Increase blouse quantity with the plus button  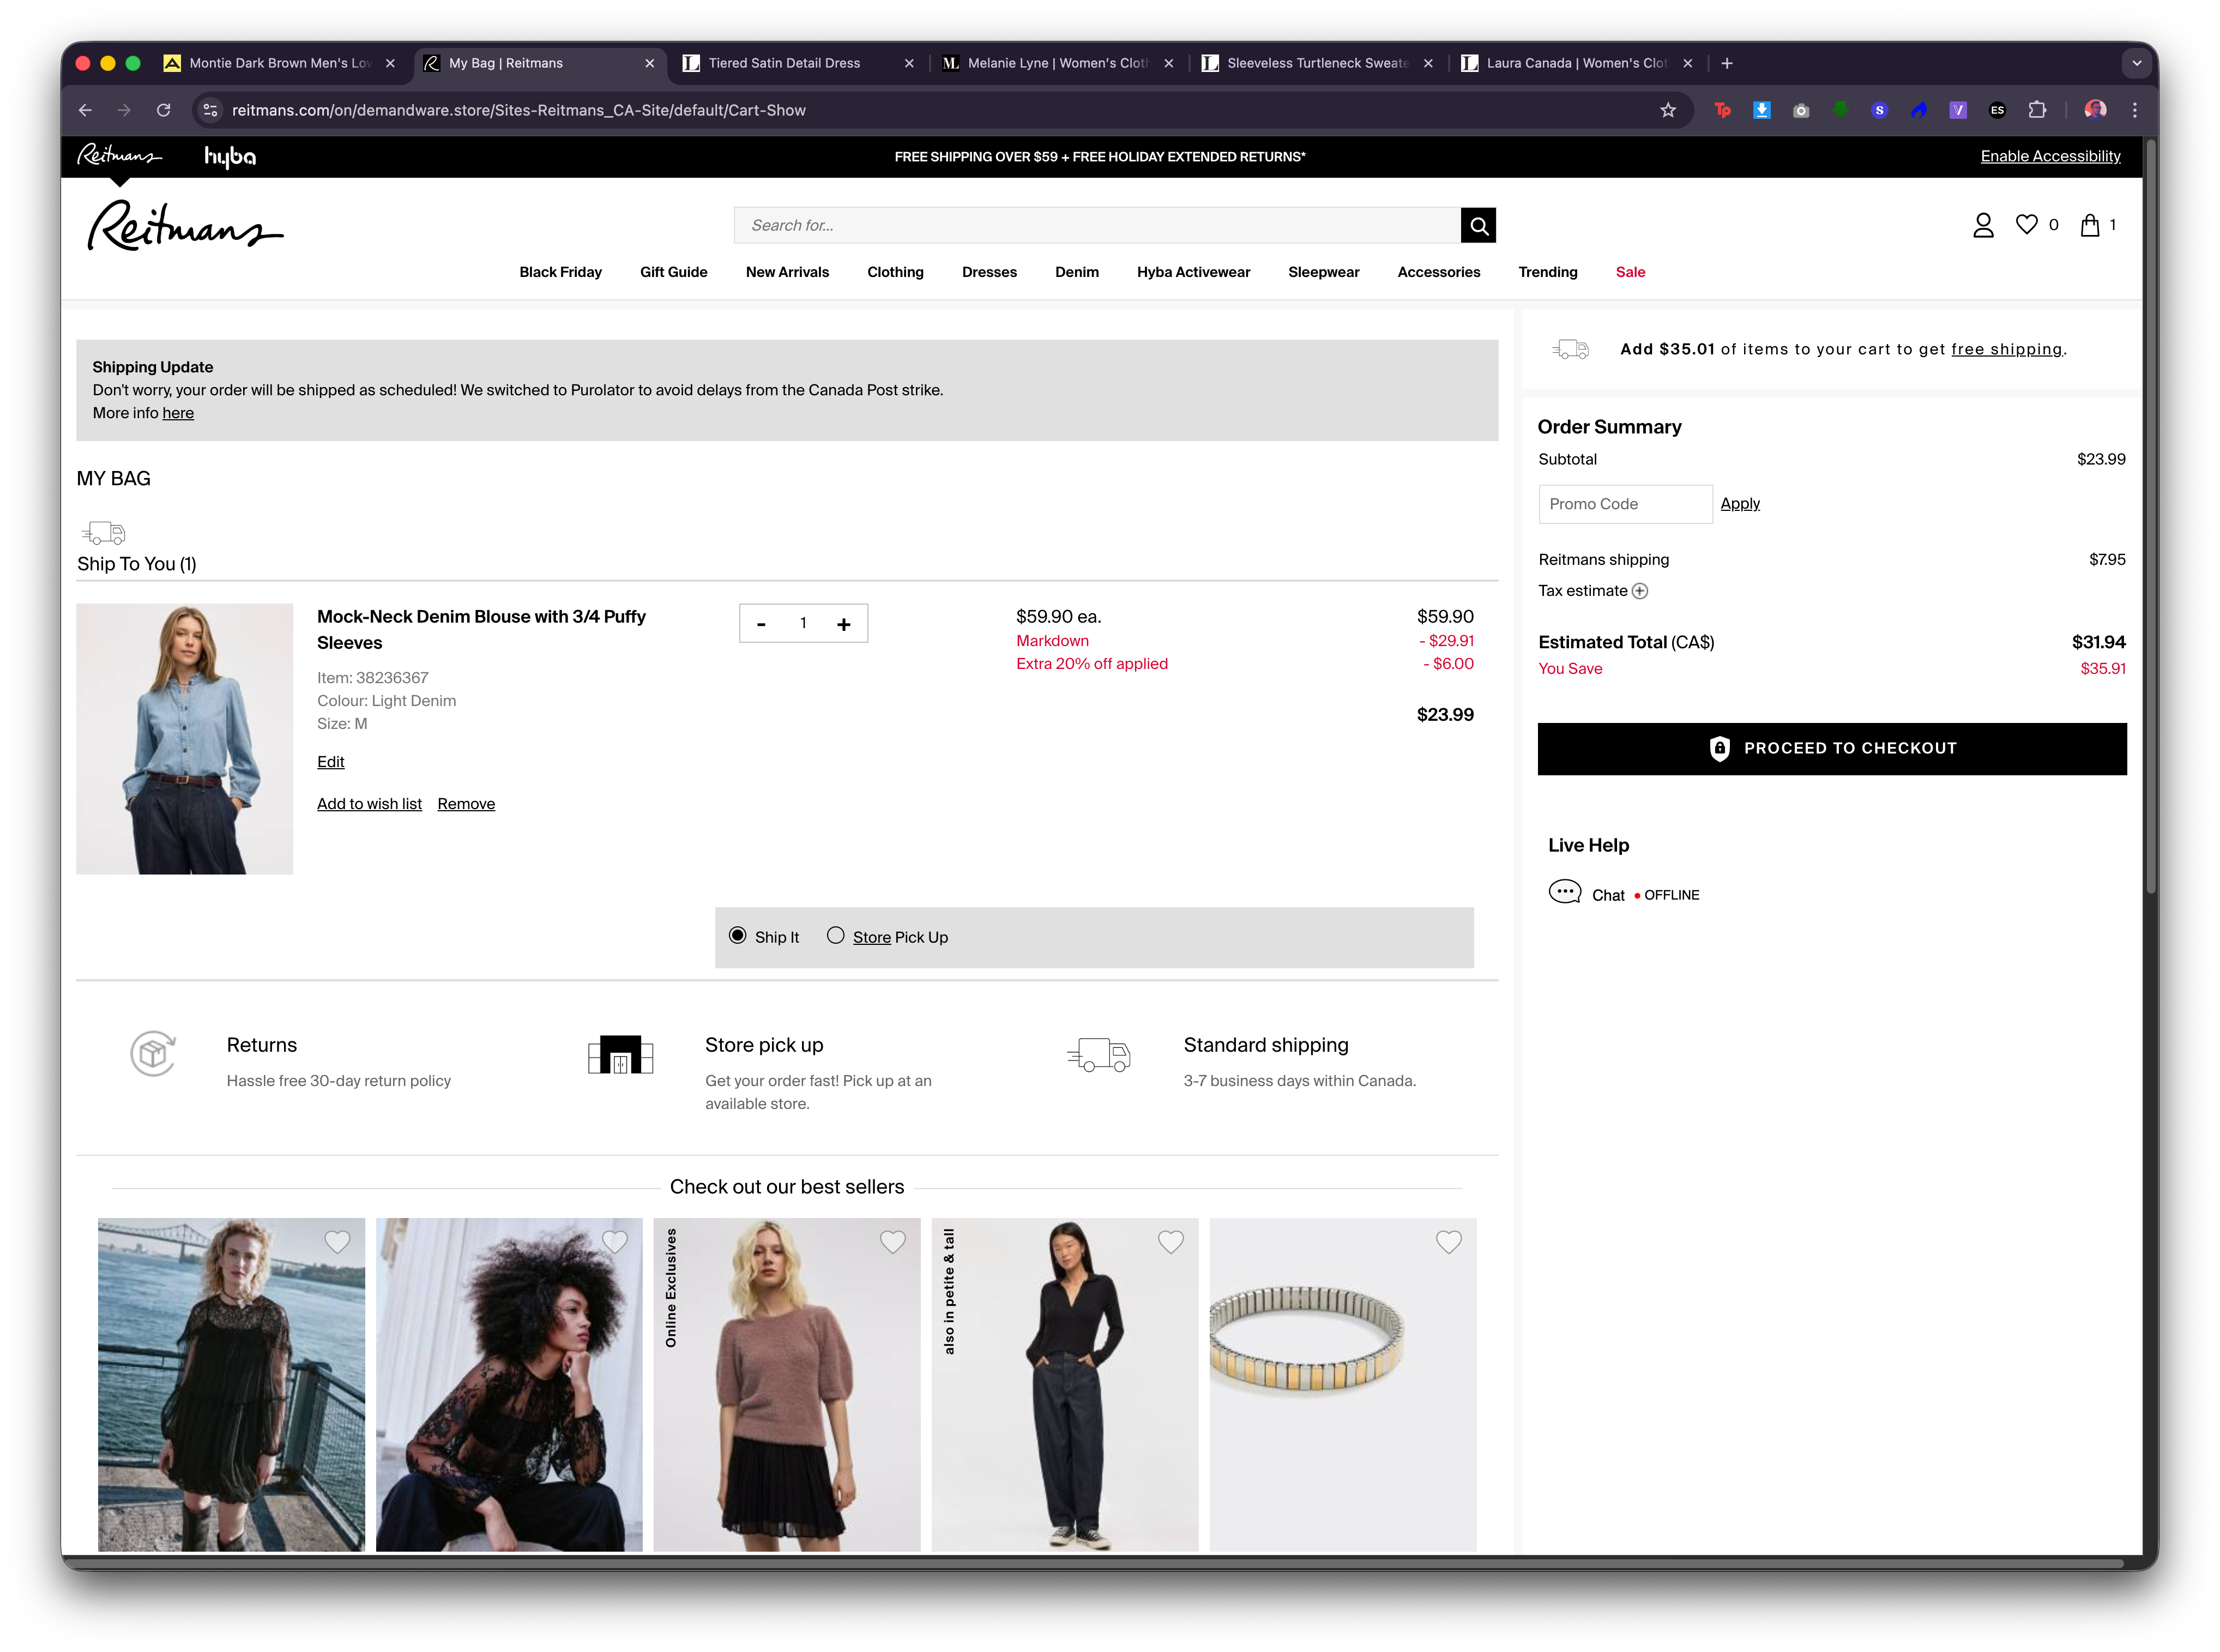click(843, 624)
